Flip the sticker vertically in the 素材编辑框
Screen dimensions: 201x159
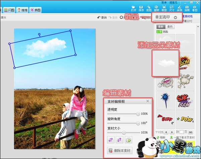[120, 140]
